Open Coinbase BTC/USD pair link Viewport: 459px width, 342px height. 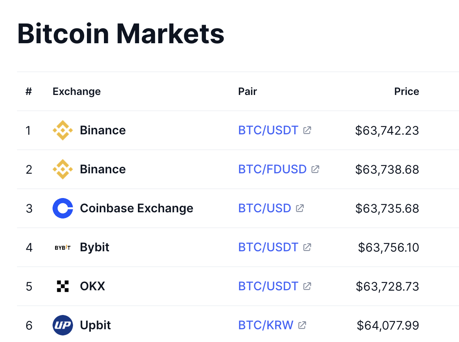264,208
